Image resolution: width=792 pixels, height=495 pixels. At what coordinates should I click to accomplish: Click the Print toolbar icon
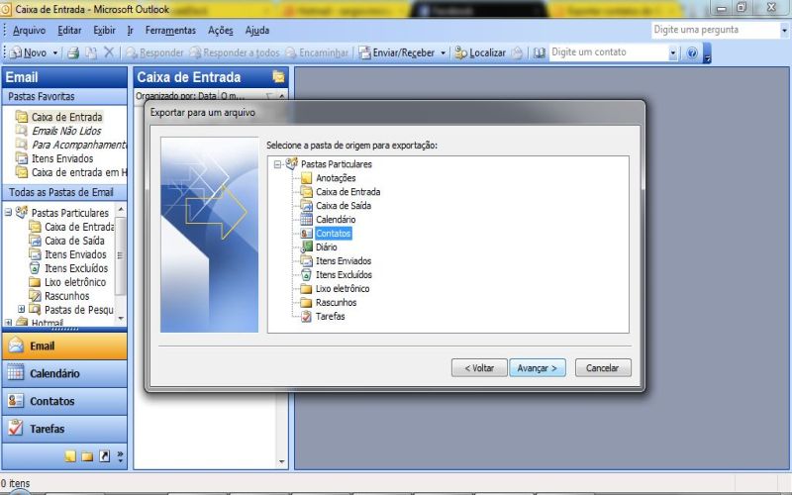coord(73,52)
